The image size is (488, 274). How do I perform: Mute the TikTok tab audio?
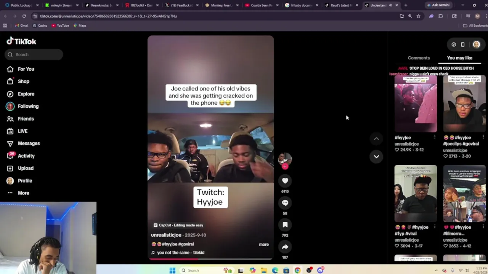[x=390, y=5]
